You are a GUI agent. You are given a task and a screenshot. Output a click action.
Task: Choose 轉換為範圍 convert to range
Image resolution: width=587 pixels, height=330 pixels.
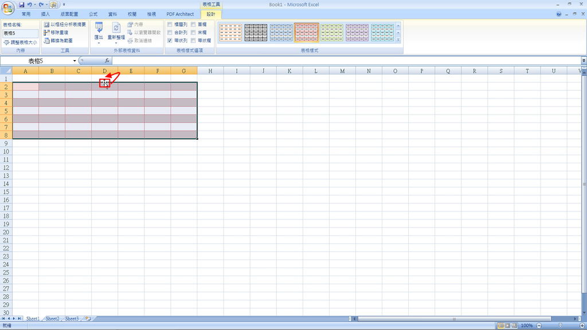coord(58,41)
